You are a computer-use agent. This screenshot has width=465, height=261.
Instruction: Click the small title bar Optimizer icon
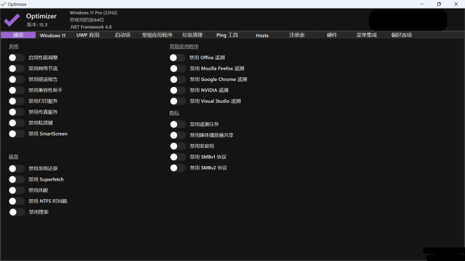3,4
